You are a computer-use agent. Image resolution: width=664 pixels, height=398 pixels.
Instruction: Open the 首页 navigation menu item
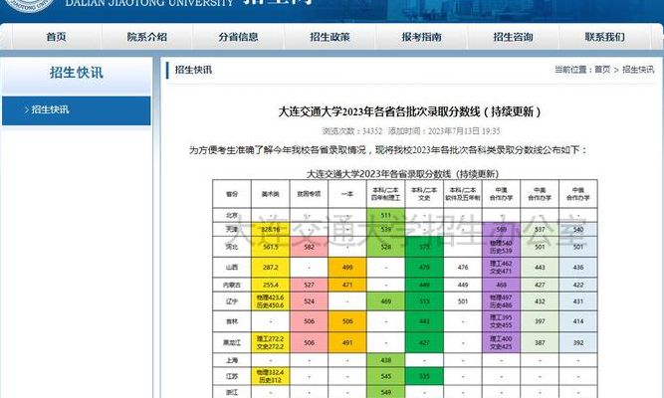(x=57, y=37)
